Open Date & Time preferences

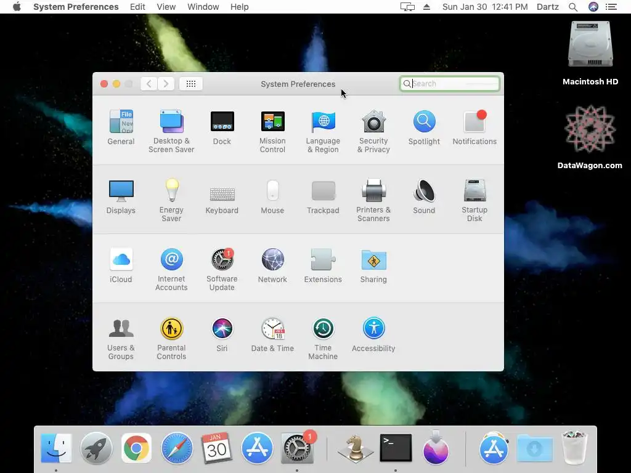click(272, 334)
